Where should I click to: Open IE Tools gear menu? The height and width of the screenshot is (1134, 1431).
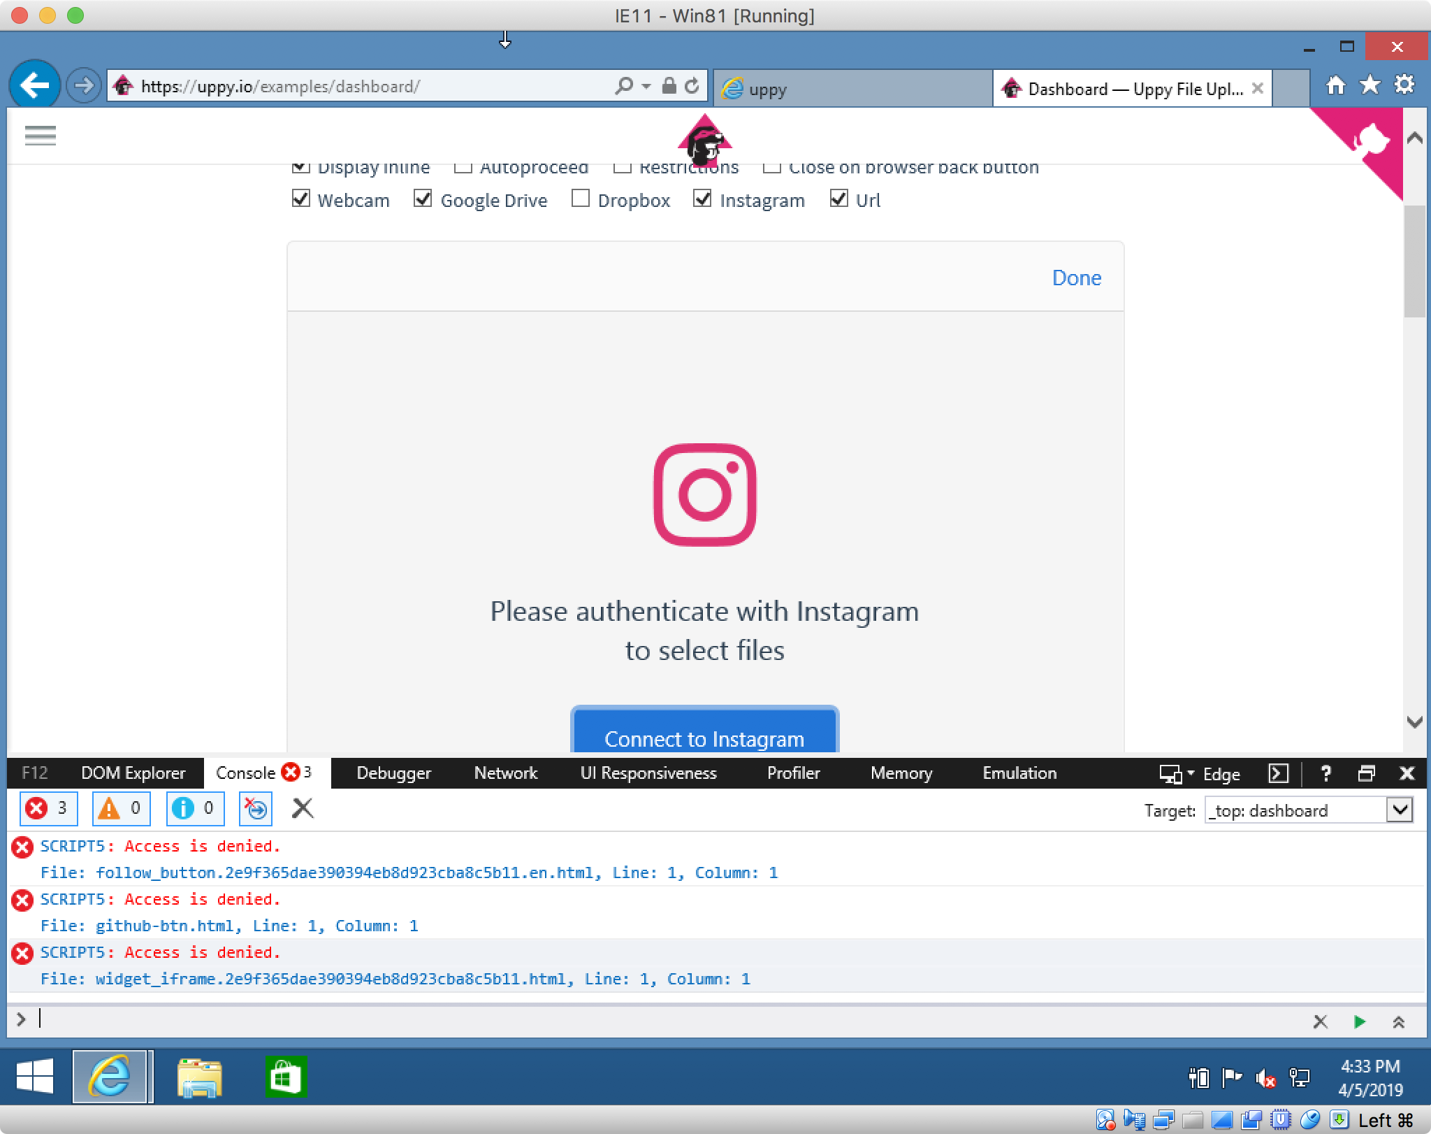click(1404, 85)
